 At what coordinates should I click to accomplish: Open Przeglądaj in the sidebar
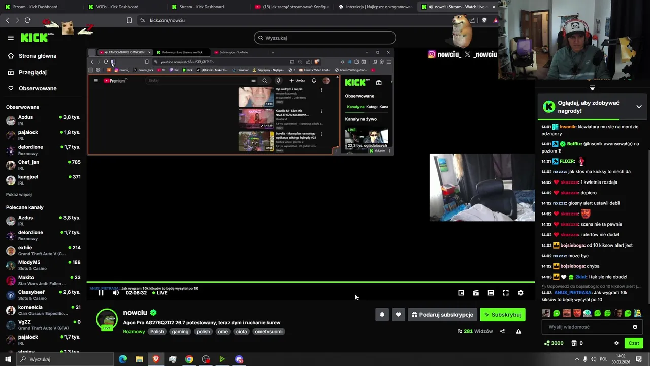[27, 72]
